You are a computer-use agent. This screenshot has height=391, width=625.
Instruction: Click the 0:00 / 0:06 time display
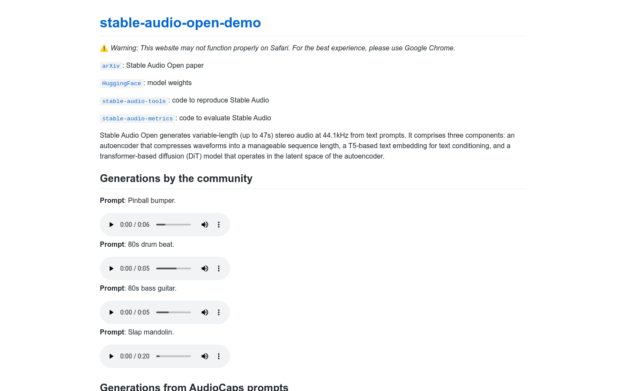pyautogui.click(x=135, y=225)
